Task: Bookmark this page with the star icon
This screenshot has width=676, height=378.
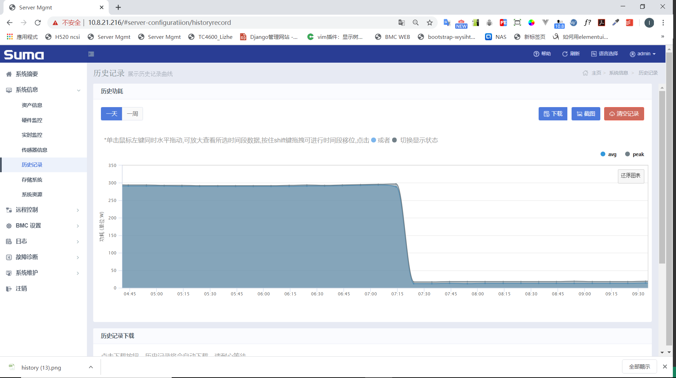Action: 430,23
